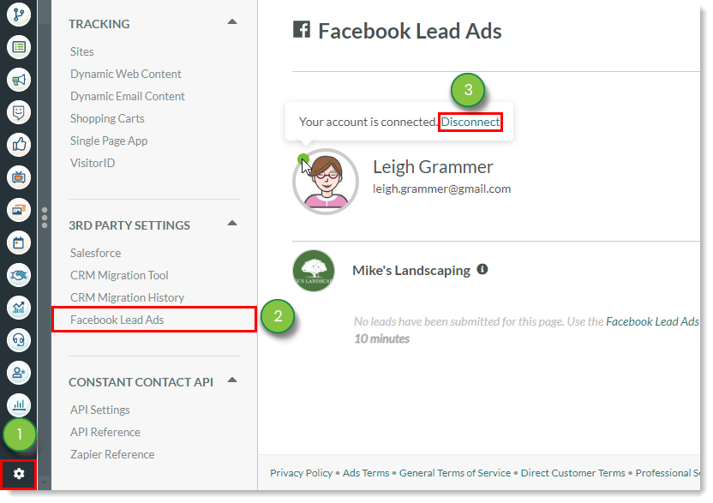This screenshot has width=713, height=503.
Task: Open the list/forms icon in sidebar
Action: (x=19, y=47)
